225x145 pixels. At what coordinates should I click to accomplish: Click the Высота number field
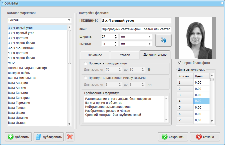[107, 44]
